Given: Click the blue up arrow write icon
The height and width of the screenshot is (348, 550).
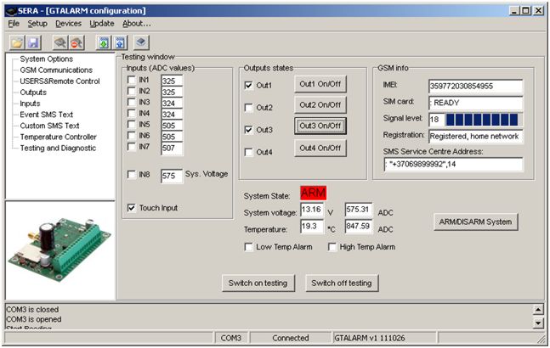Looking at the screenshot, I should pos(120,42).
